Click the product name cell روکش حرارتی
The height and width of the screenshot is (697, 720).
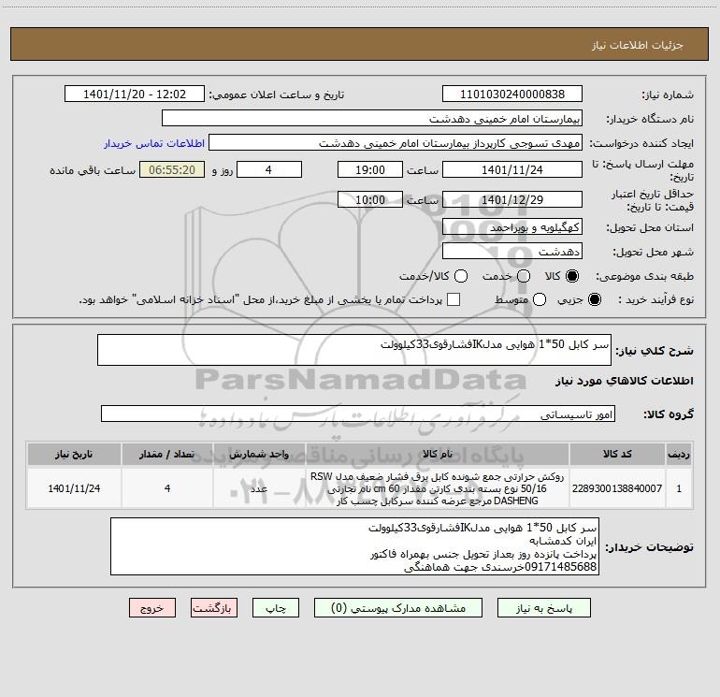[x=438, y=488]
